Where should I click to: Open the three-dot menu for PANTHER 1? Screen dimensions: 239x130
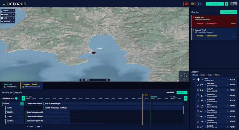[228, 85]
